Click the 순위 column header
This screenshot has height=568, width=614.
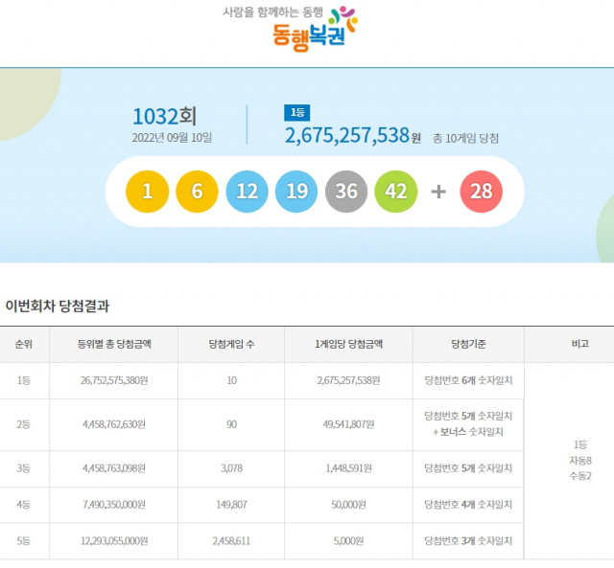coord(23,344)
